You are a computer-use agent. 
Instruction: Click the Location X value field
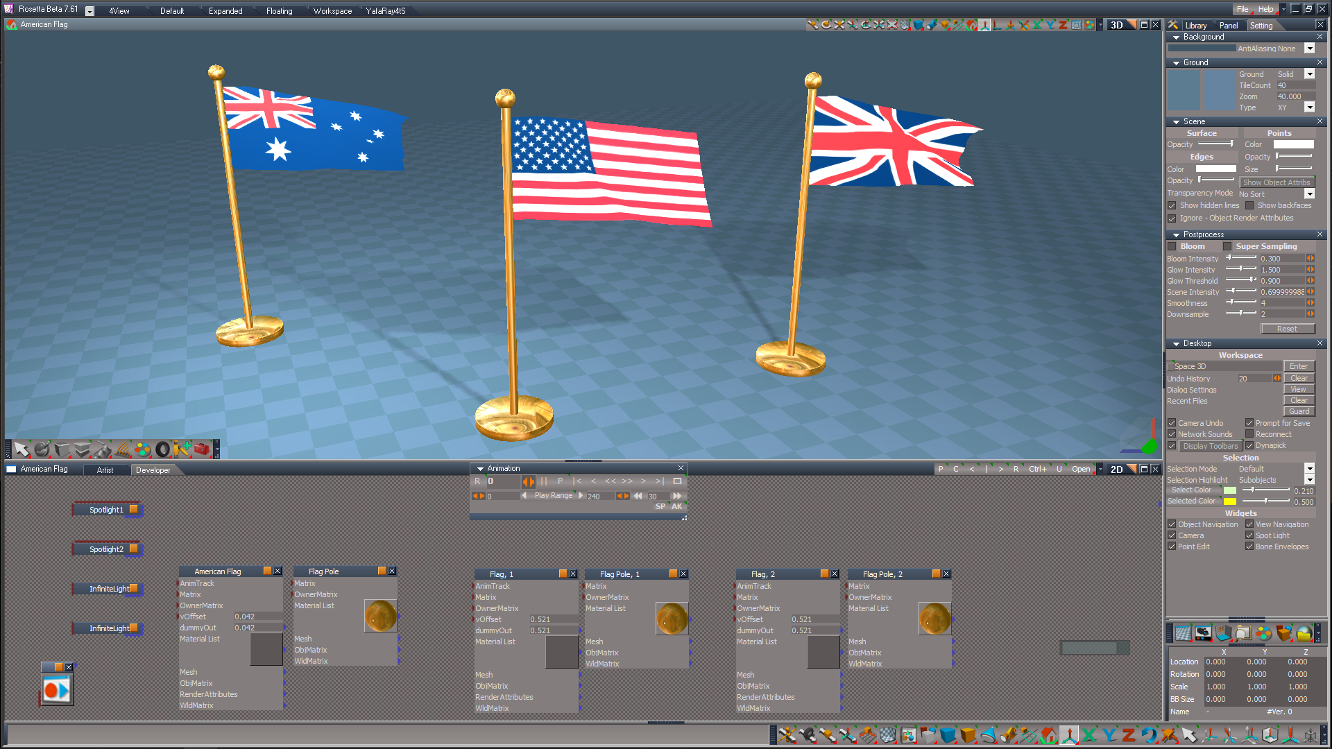click(x=1223, y=662)
